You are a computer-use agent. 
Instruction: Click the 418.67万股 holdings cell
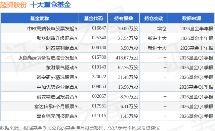tap(127, 58)
